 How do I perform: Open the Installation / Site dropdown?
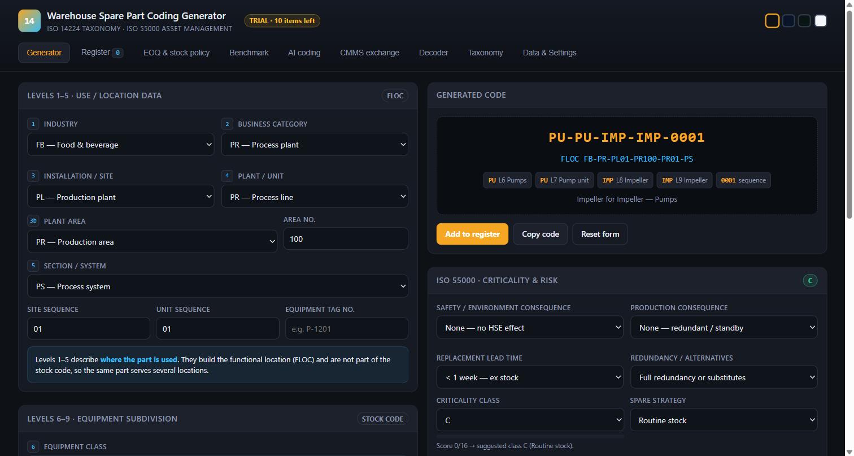coord(120,197)
